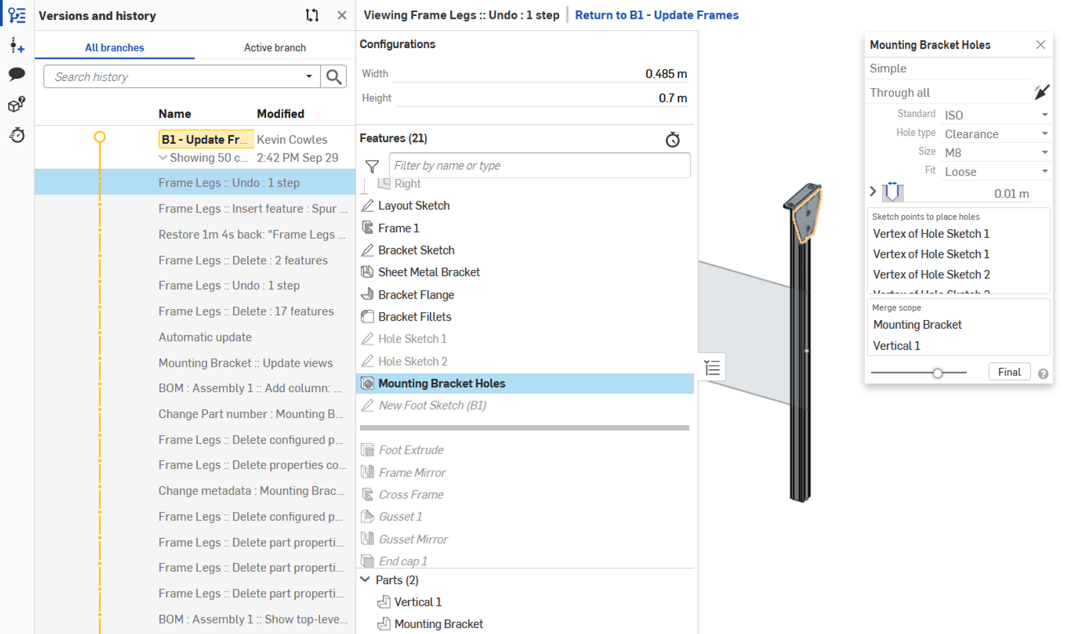Viewport: 1069px width, 634px height.
Task: Click the stopwatch icon in the left sidebar
Action: [x=16, y=135]
